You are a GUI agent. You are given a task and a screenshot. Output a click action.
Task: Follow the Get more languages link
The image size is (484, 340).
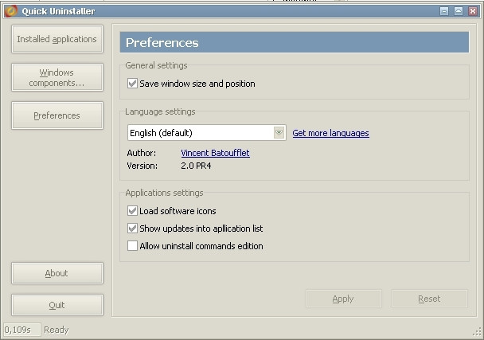click(x=330, y=133)
